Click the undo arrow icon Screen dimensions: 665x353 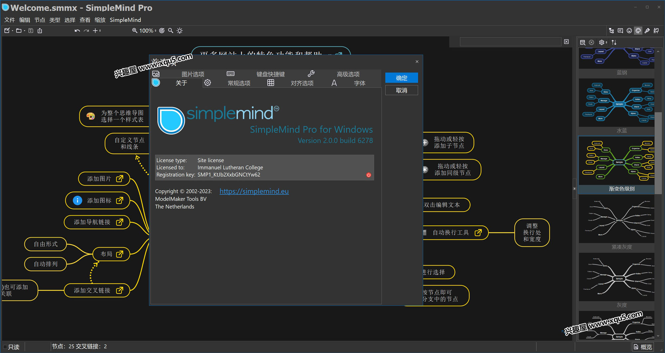tap(77, 31)
